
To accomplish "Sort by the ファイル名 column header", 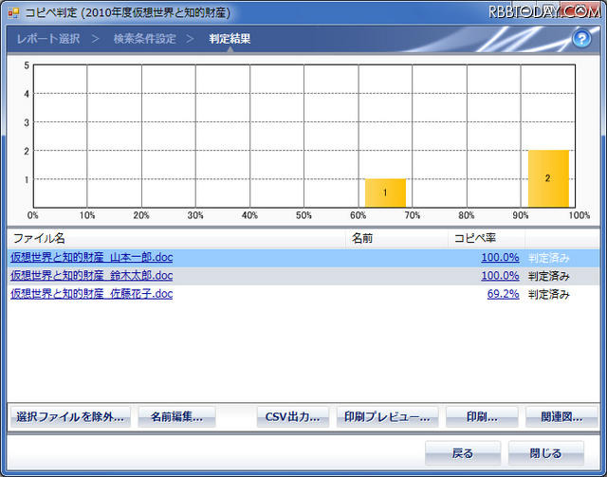I will 176,238.
